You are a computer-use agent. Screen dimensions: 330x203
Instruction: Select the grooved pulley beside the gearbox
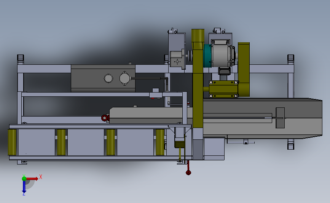(190, 56)
